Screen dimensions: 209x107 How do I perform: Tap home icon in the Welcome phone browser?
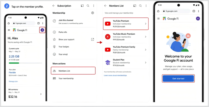(158, 11)
